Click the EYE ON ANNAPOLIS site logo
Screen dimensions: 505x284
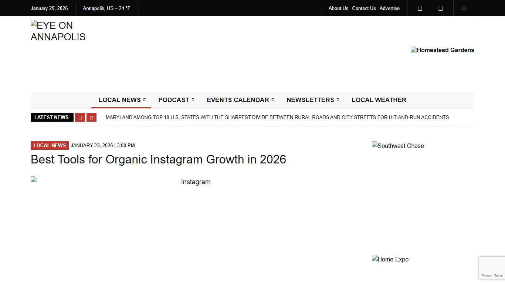click(x=58, y=31)
